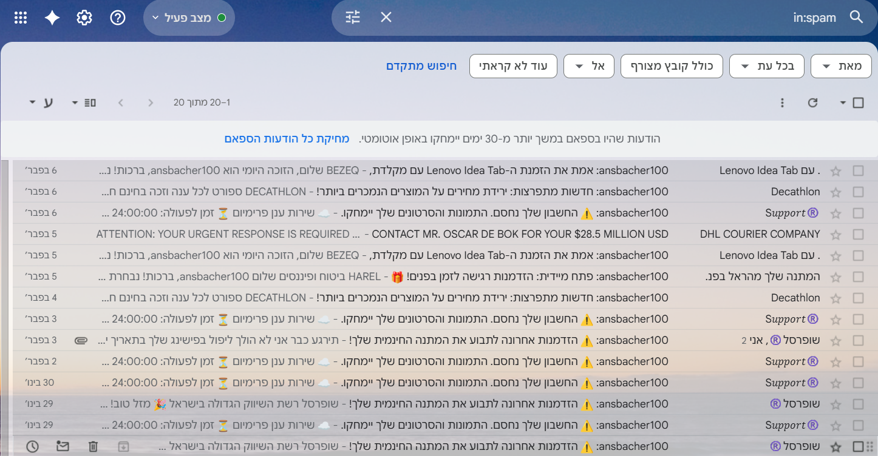Click the snooze clock icon on the bottom row
Screen dimensions: 878x456
pos(32,447)
